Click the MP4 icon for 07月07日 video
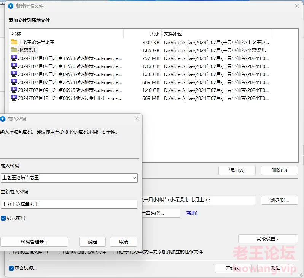This screenshot has width=304, height=278. (x=14, y=82)
